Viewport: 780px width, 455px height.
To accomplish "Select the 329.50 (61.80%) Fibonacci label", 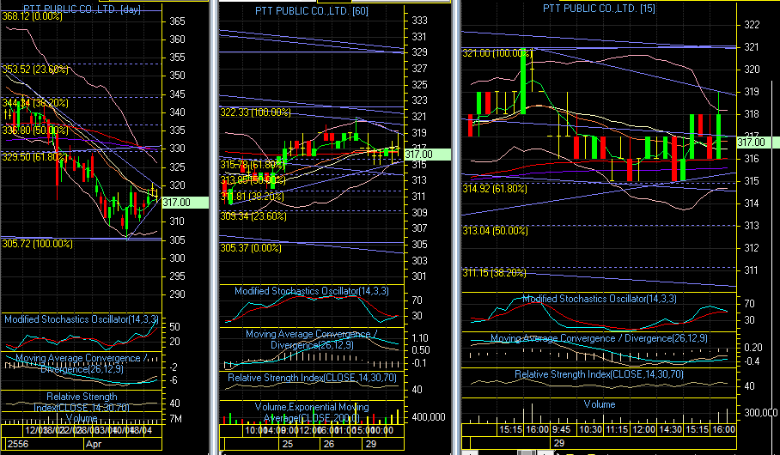I will point(35,157).
